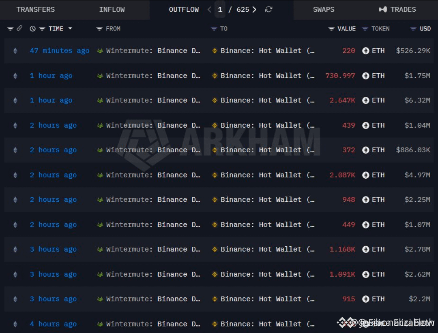The height and width of the screenshot is (333, 438).
Task: Click the $1.07M USD amount
Action: click(417, 225)
